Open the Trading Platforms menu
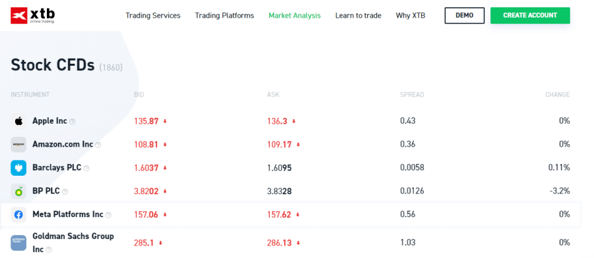Image resolution: width=594 pixels, height=258 pixels. (224, 16)
